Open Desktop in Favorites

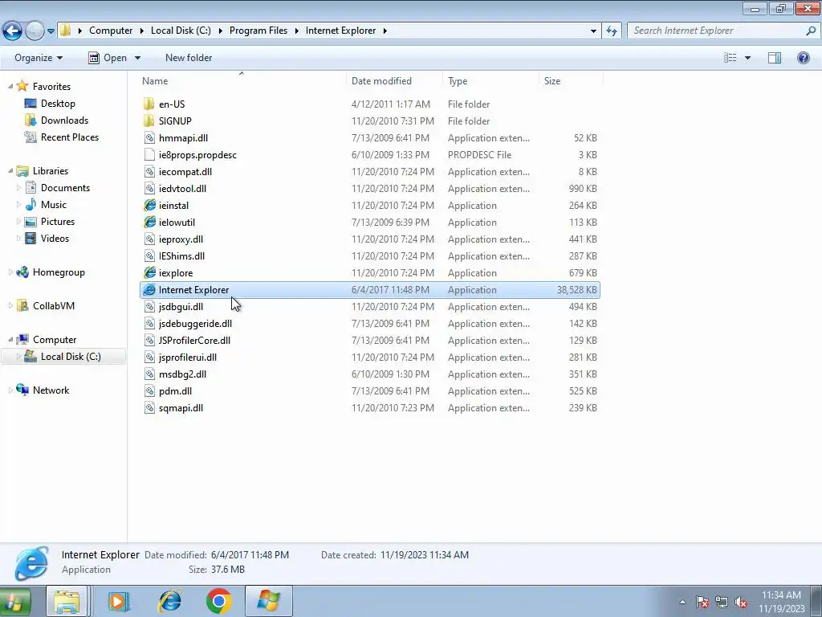point(58,104)
